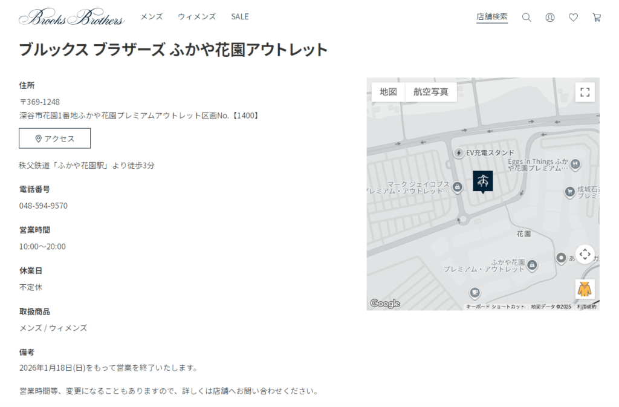619x407 pixels.
Task: Click キーボード ショートカット on the map
Action: (495, 307)
